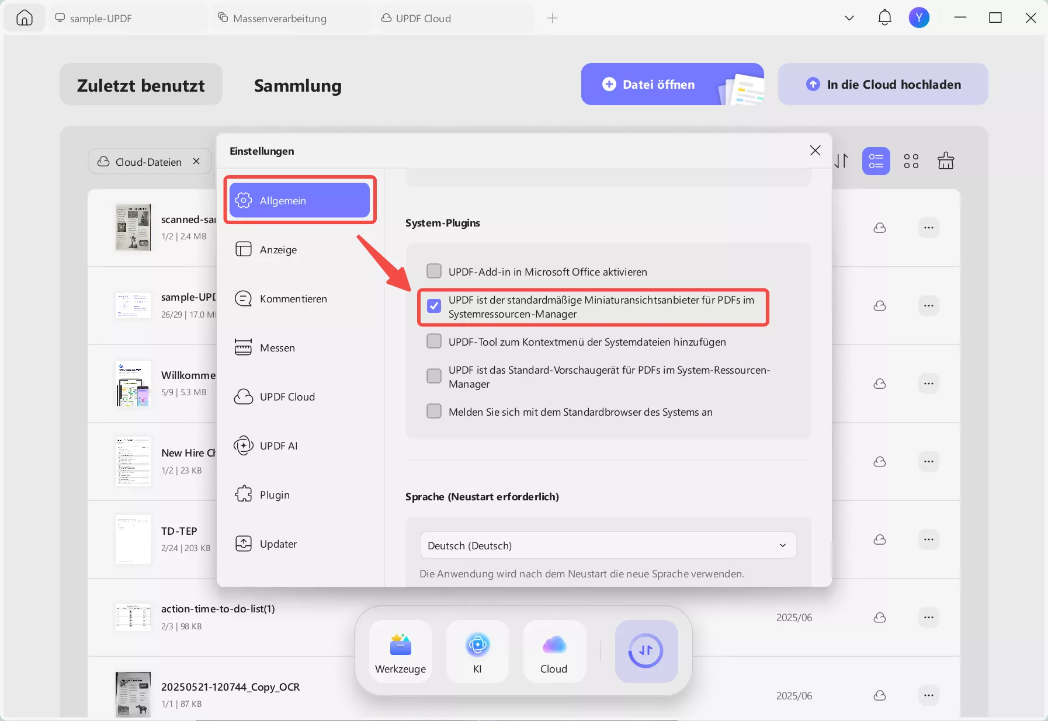Open the scanned-sample file thumbnail
The height and width of the screenshot is (721, 1048).
click(133, 228)
